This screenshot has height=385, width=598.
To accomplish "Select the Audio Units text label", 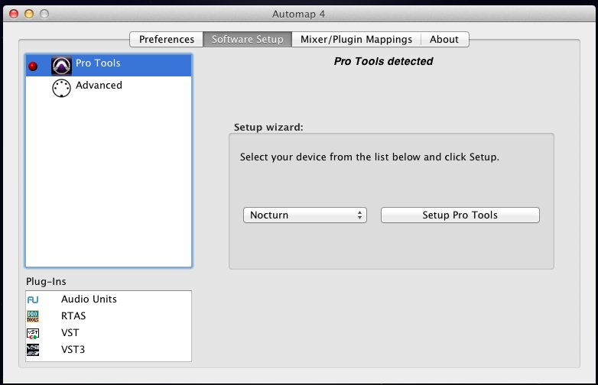I will 89,299.
